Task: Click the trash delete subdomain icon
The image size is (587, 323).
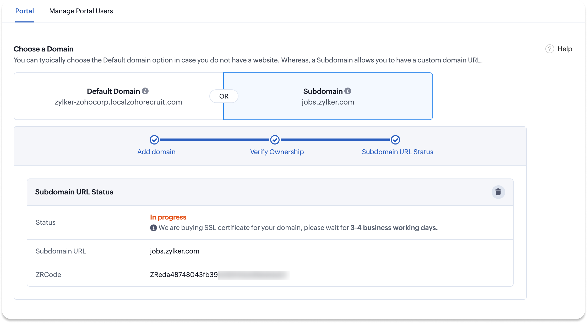Action: pos(498,192)
